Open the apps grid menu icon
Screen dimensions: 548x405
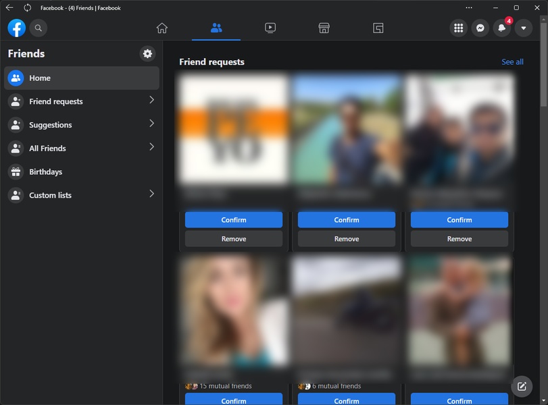(x=458, y=28)
